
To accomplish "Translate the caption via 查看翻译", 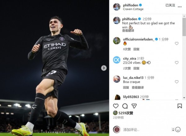I will tap(128, 31).
